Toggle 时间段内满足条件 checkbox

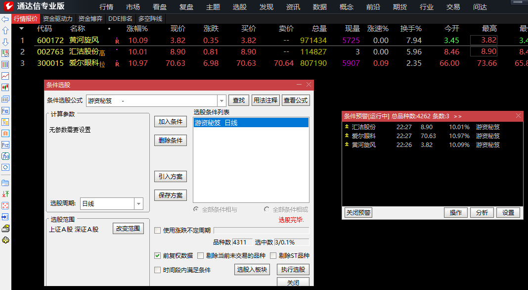[x=157, y=270]
